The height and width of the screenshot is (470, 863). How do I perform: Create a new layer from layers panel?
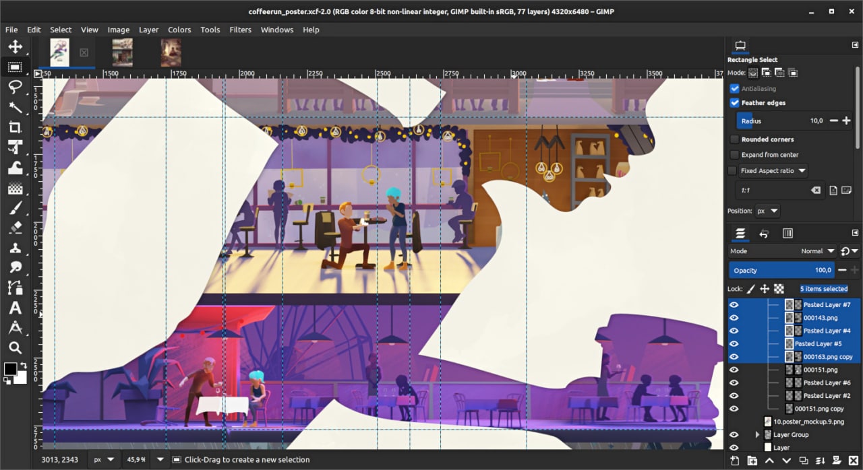pos(735,461)
